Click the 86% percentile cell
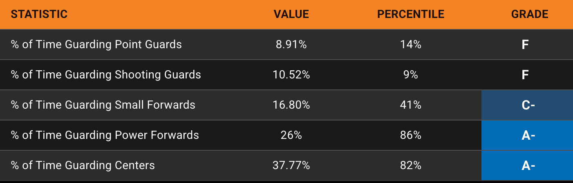Image resolution: width=573 pixels, height=183 pixels. [410, 135]
